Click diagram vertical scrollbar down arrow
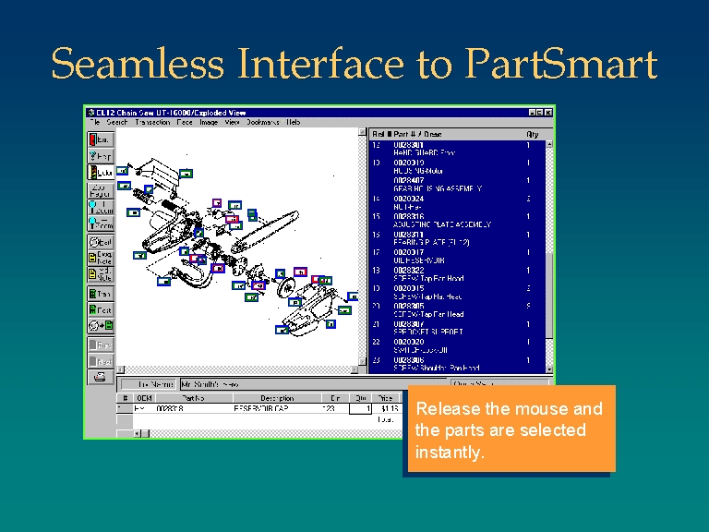This screenshot has width=709, height=532. point(362,361)
